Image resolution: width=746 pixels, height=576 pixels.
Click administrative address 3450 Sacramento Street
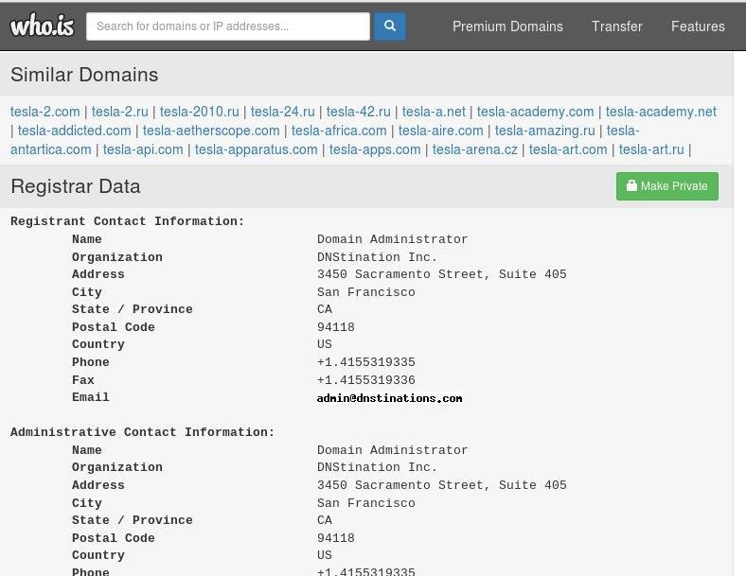(x=442, y=485)
